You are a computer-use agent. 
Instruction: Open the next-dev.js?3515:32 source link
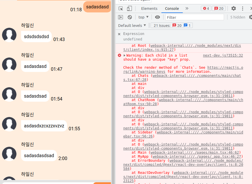coord(223,55)
